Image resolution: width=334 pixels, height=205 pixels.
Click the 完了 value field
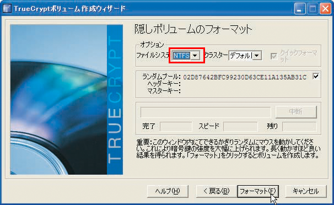(176, 126)
